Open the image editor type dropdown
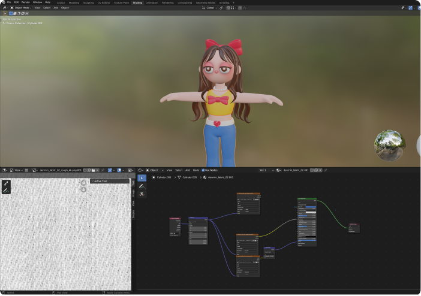 [5, 170]
